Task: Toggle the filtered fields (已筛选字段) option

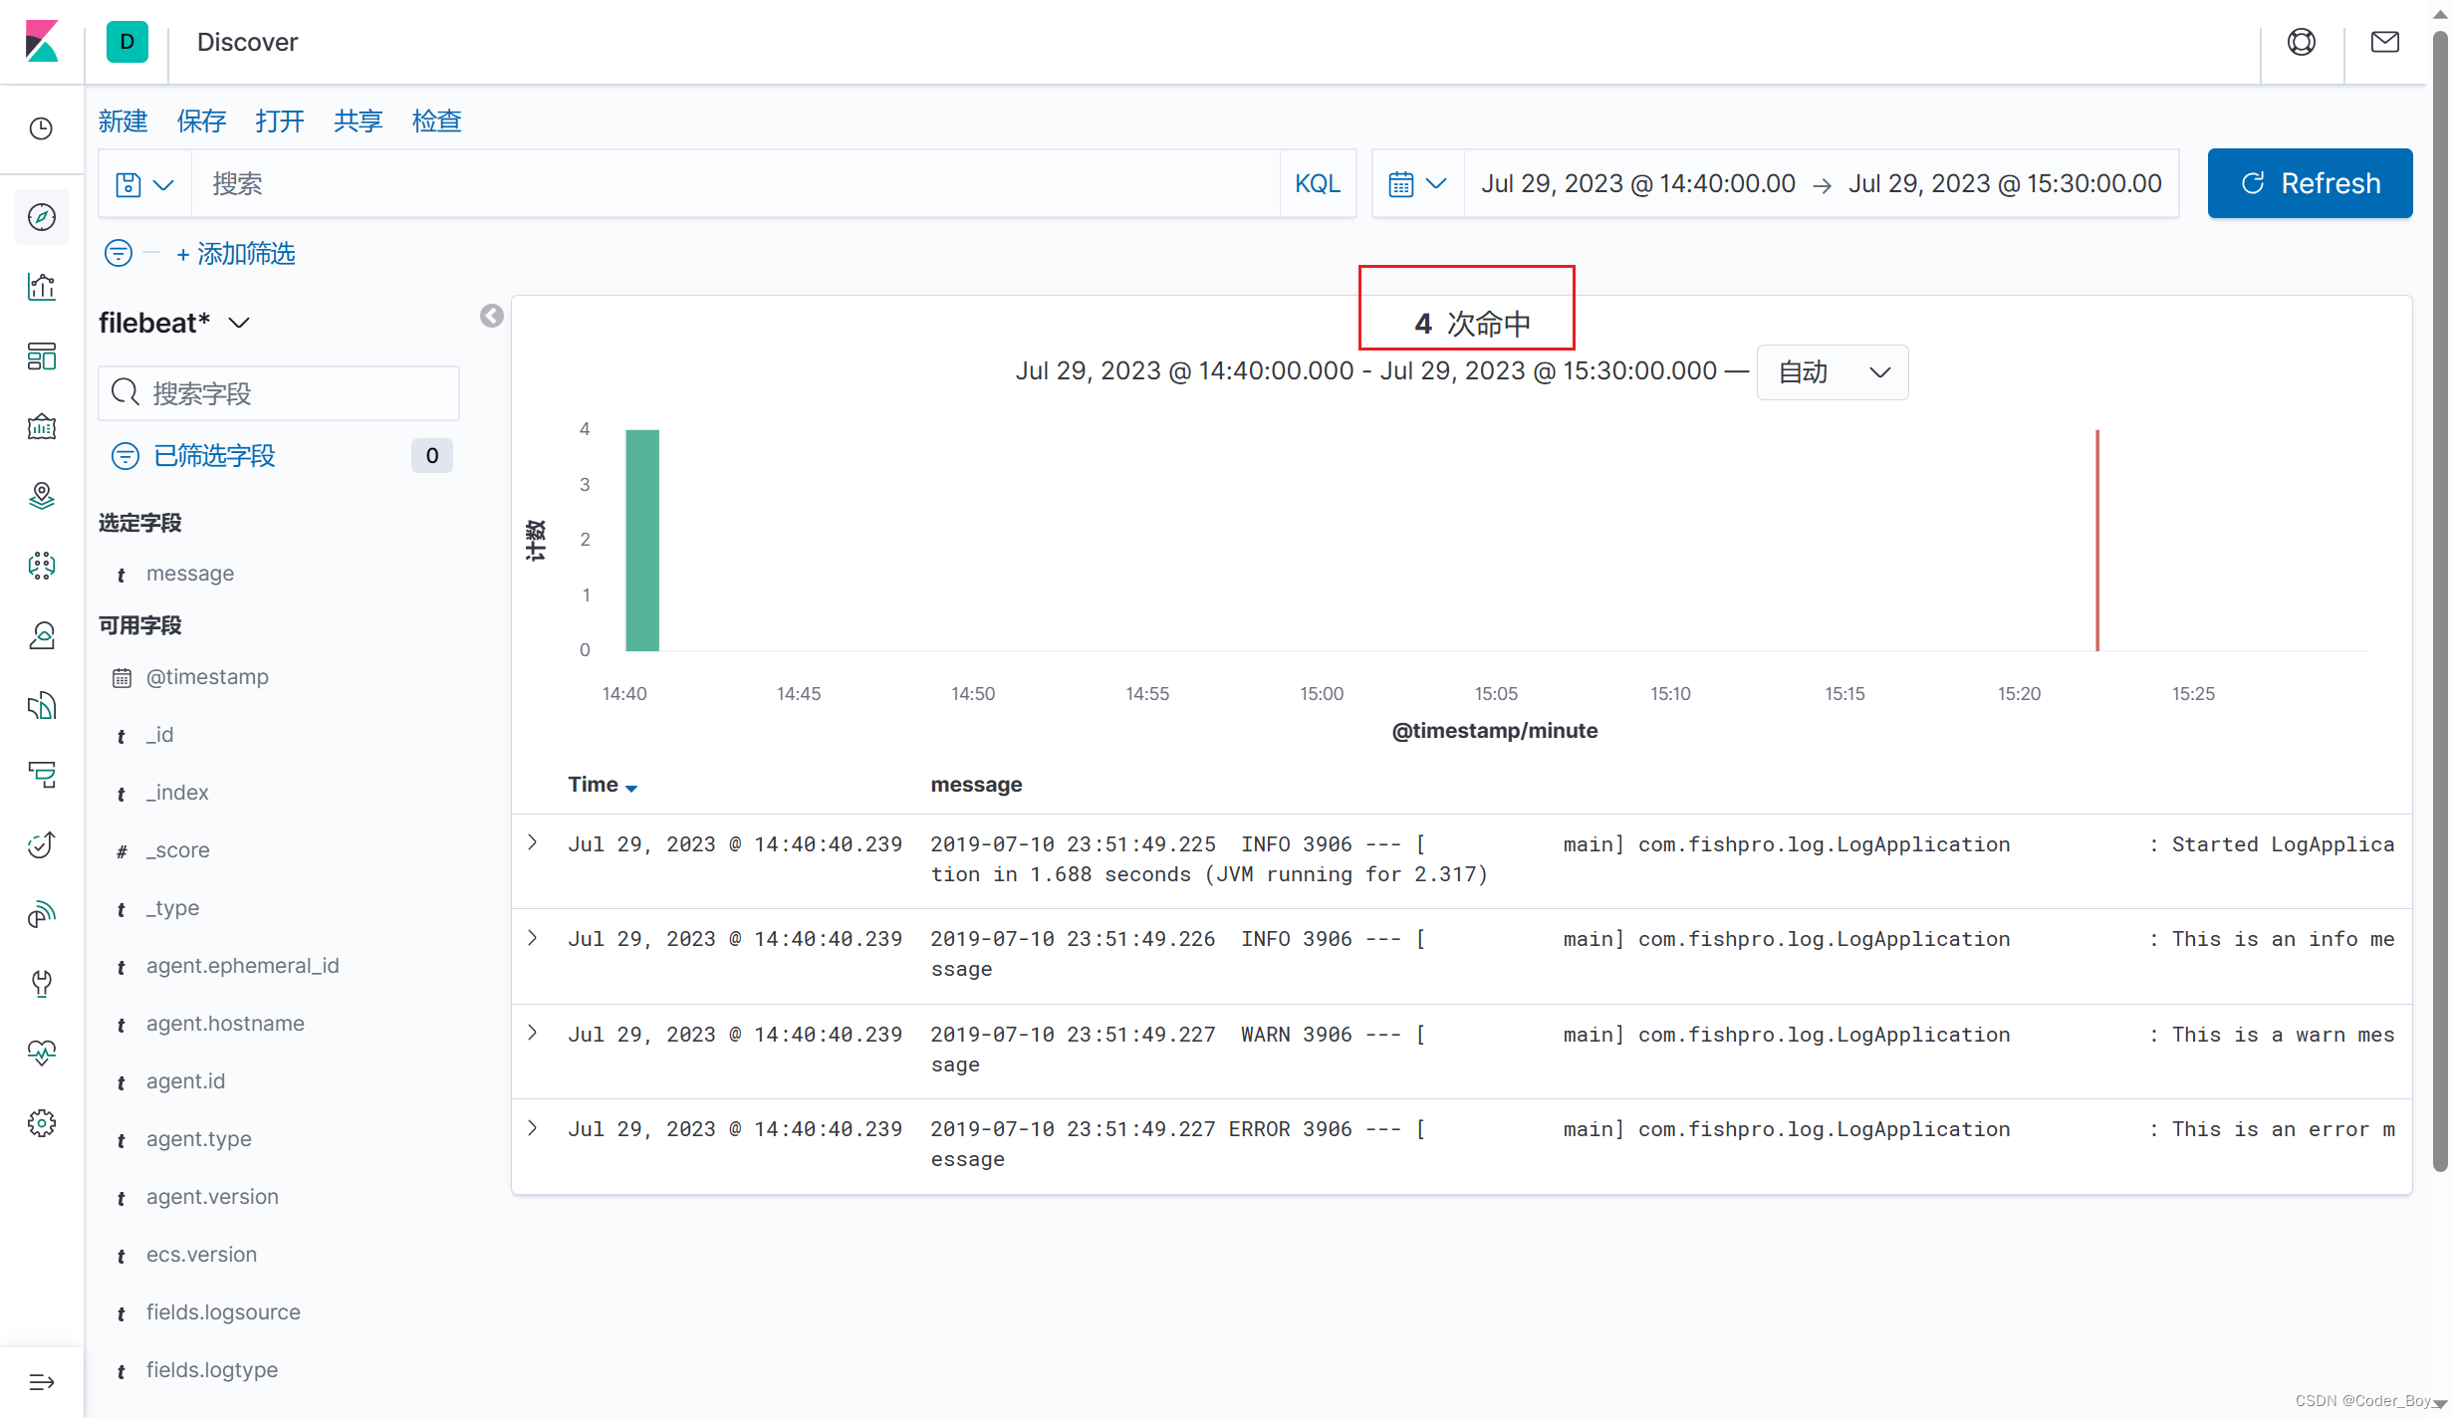Action: (x=214, y=456)
